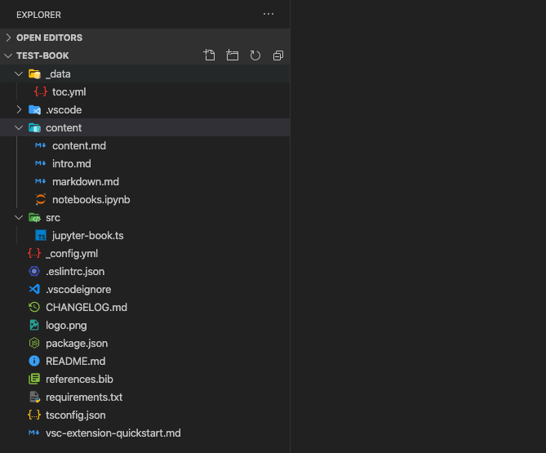The image size is (546, 453).
Task: Click the src folder icon
Action: pos(34,218)
